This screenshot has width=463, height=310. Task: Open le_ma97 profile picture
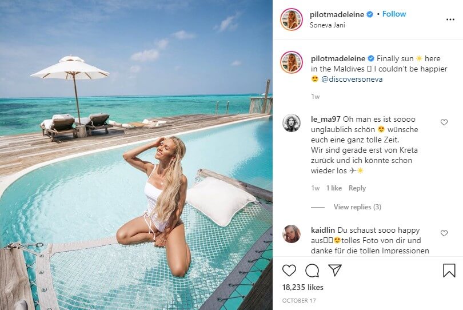pyautogui.click(x=292, y=122)
